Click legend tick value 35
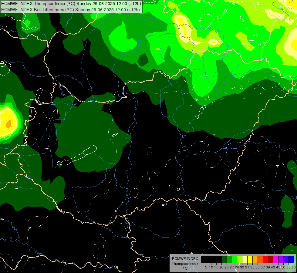 coord(258,267)
